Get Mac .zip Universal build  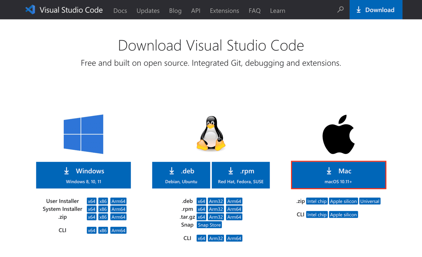point(370,201)
